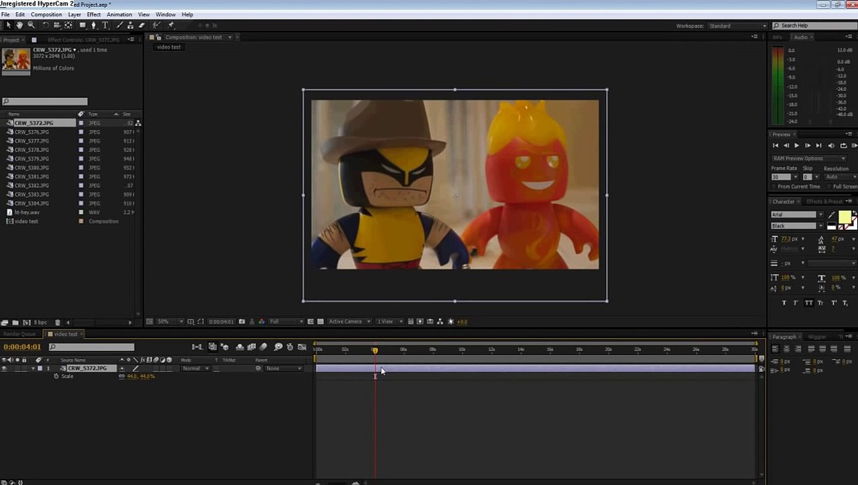Click the Search Help field
The image size is (858, 485).
click(x=814, y=26)
